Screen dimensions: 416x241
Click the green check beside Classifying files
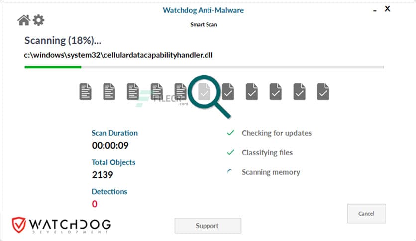(x=230, y=152)
